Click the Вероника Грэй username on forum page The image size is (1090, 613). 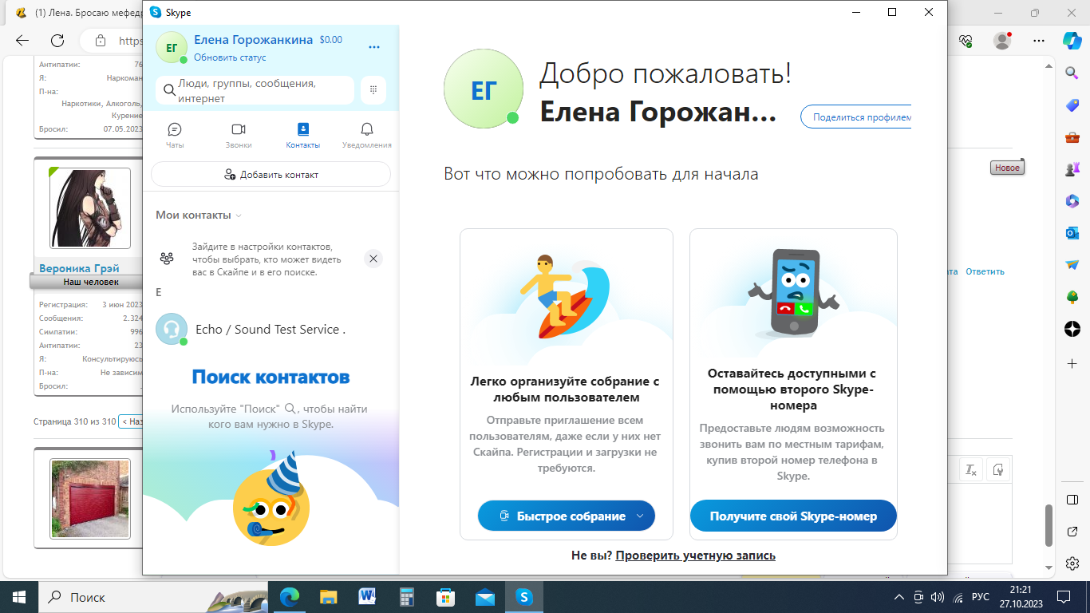(79, 269)
